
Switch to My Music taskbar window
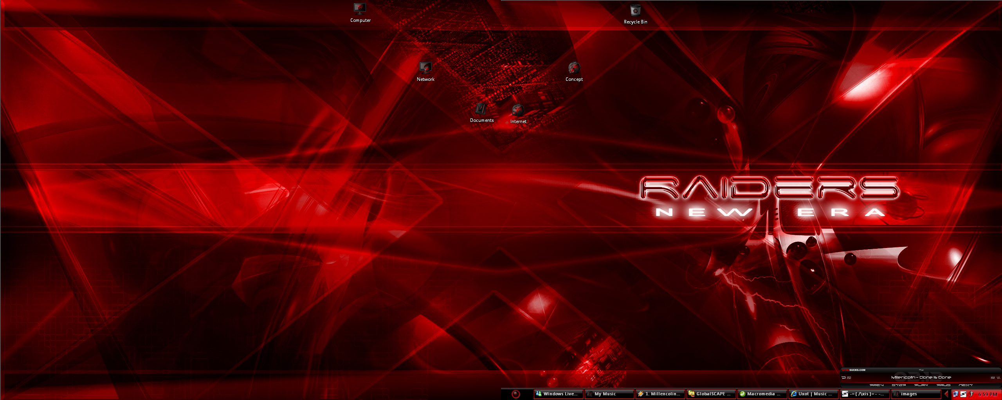(x=609, y=394)
